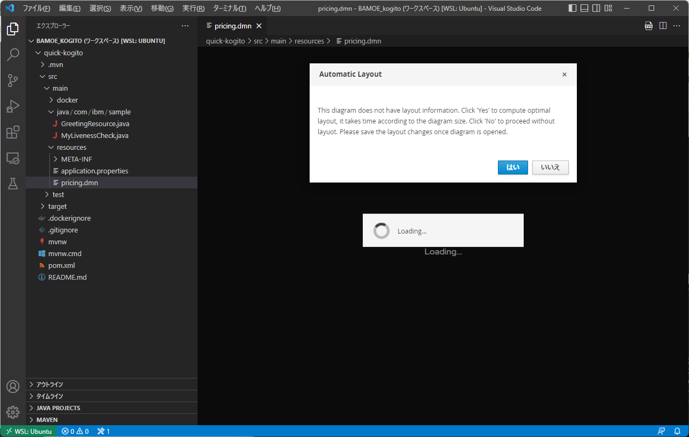Collapse the java/com/ibm/sample folder
The width and height of the screenshot is (689, 437).
coord(112,112)
